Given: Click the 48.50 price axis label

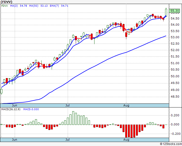Looking at the screenshot, I should (175, 97).
